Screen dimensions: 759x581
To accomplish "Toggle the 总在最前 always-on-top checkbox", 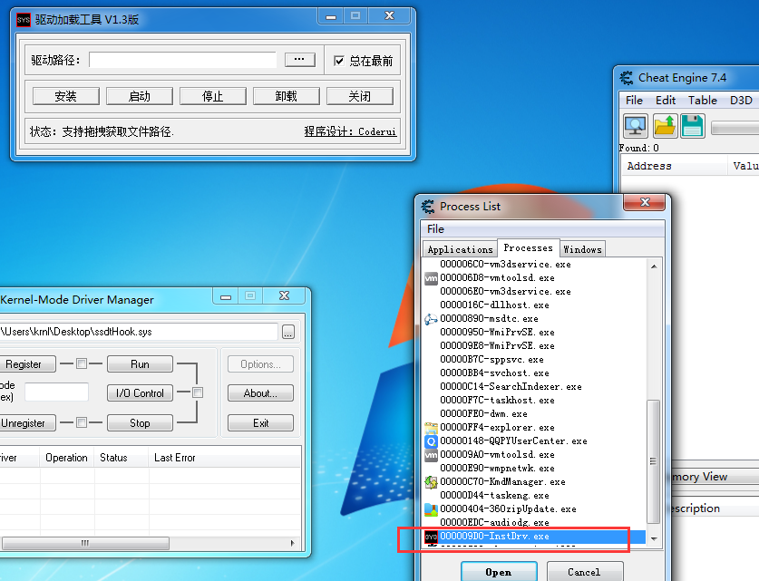I will pos(339,61).
